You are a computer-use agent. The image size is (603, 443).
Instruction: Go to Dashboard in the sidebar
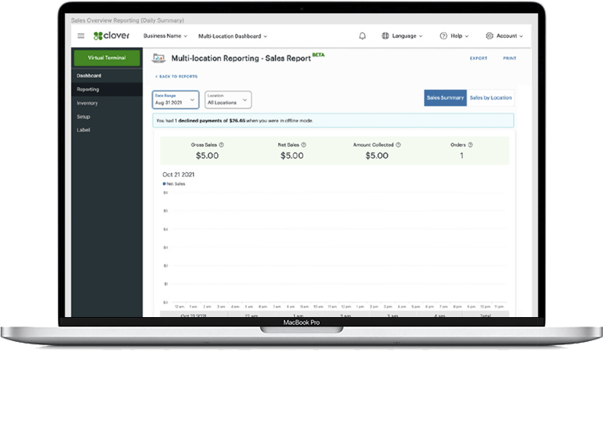[107, 76]
